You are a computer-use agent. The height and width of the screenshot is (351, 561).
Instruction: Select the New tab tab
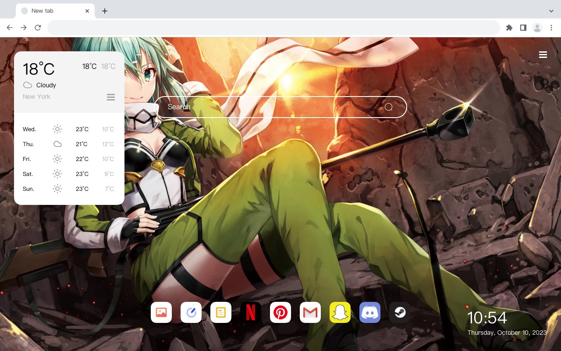coord(55,11)
